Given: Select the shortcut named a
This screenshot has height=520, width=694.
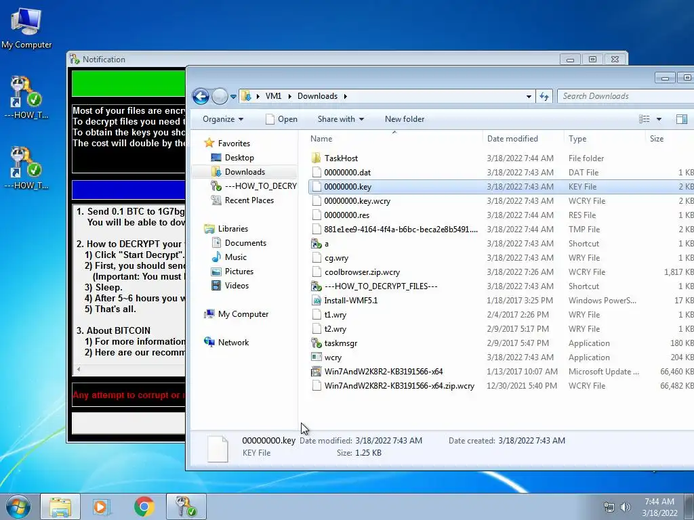Looking at the screenshot, I should 326,244.
